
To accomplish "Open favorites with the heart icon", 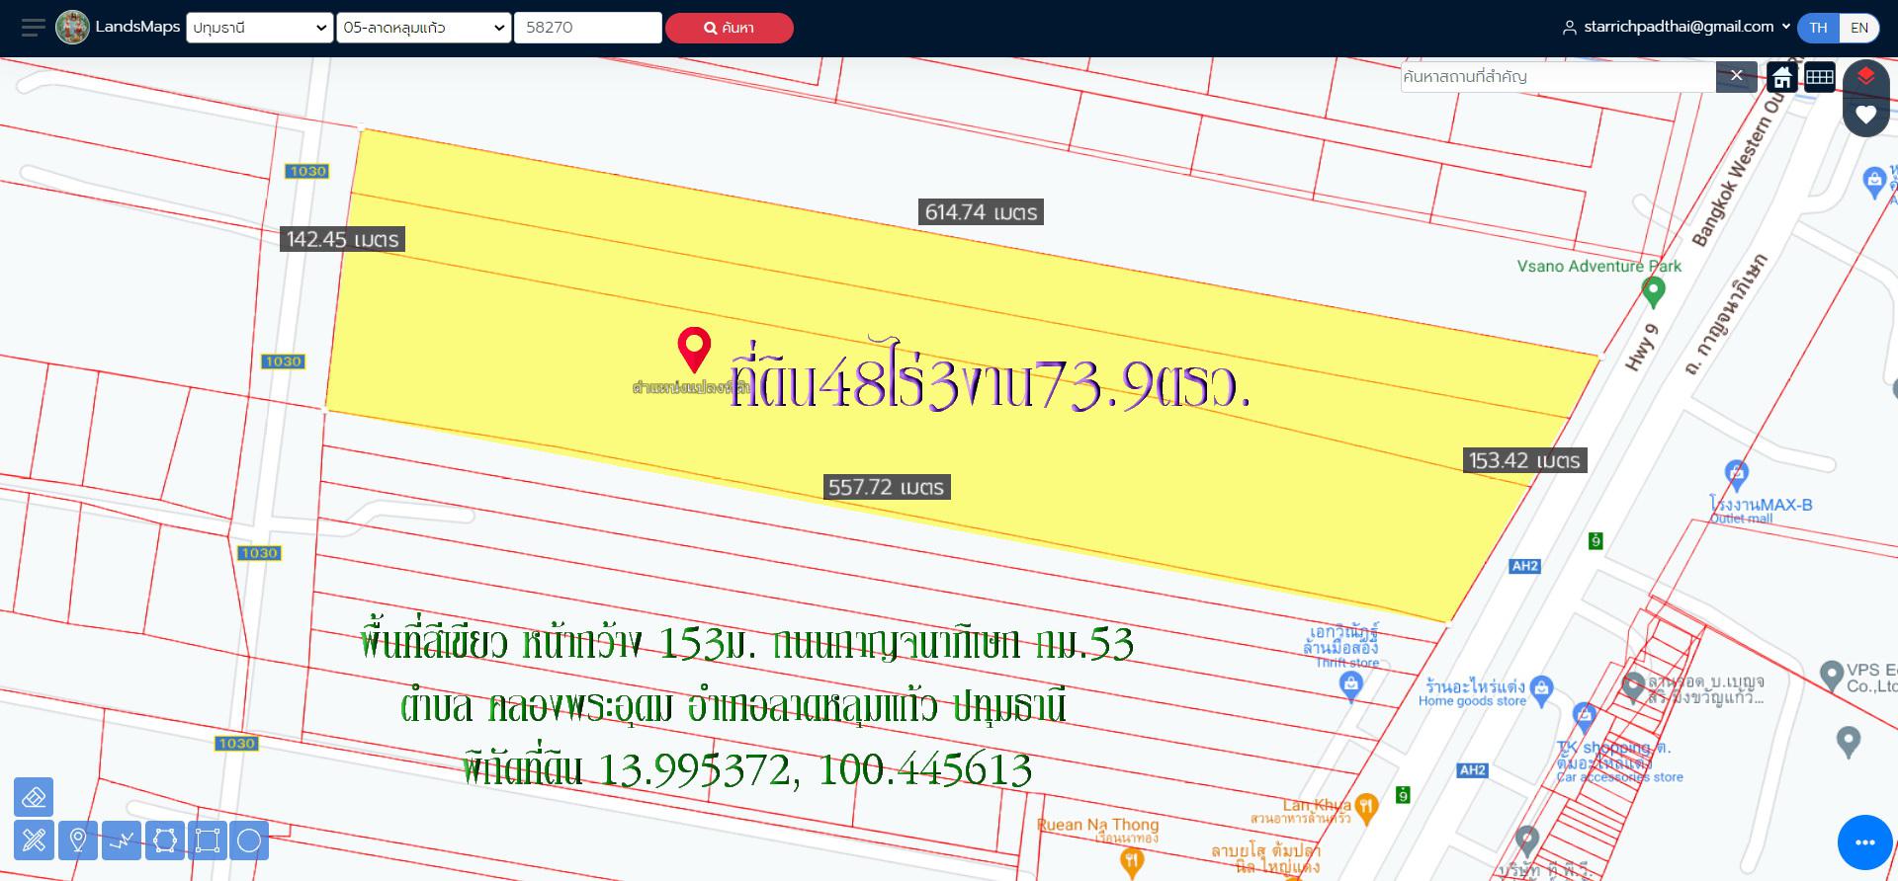I will [x=1865, y=115].
